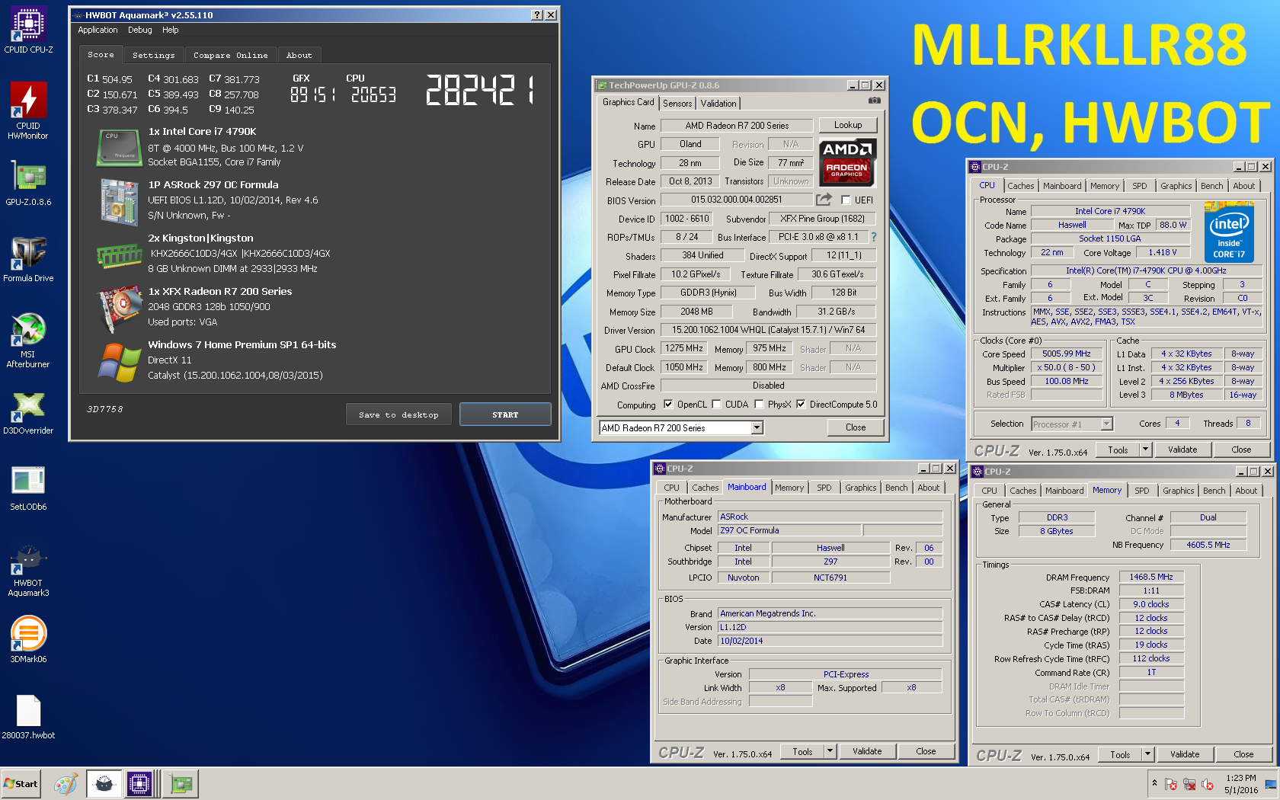Open Help menu in Aquamark
1280x800 pixels.
point(170,30)
